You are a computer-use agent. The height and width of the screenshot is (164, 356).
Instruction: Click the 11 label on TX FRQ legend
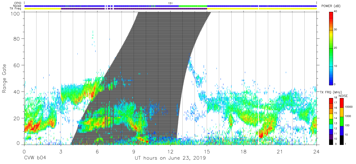pyautogui.click(x=336, y=134)
